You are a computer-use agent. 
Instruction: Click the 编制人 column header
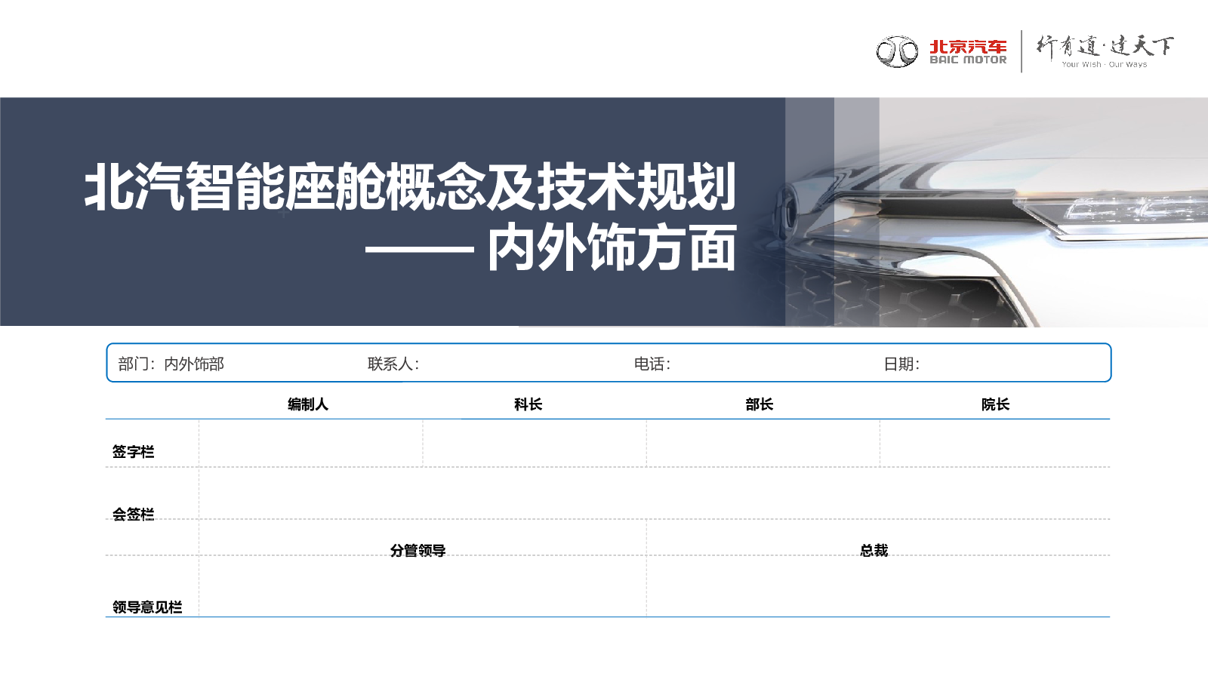[x=308, y=404]
